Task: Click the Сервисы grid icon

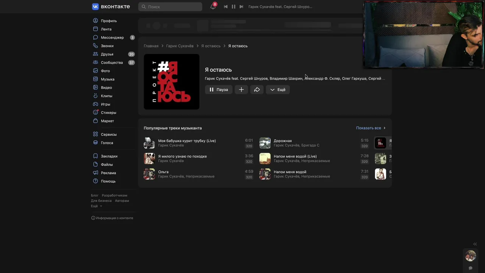Action: point(95,135)
